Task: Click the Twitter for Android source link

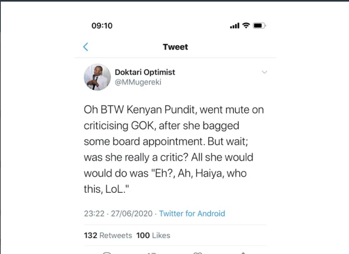Action: [192, 214]
